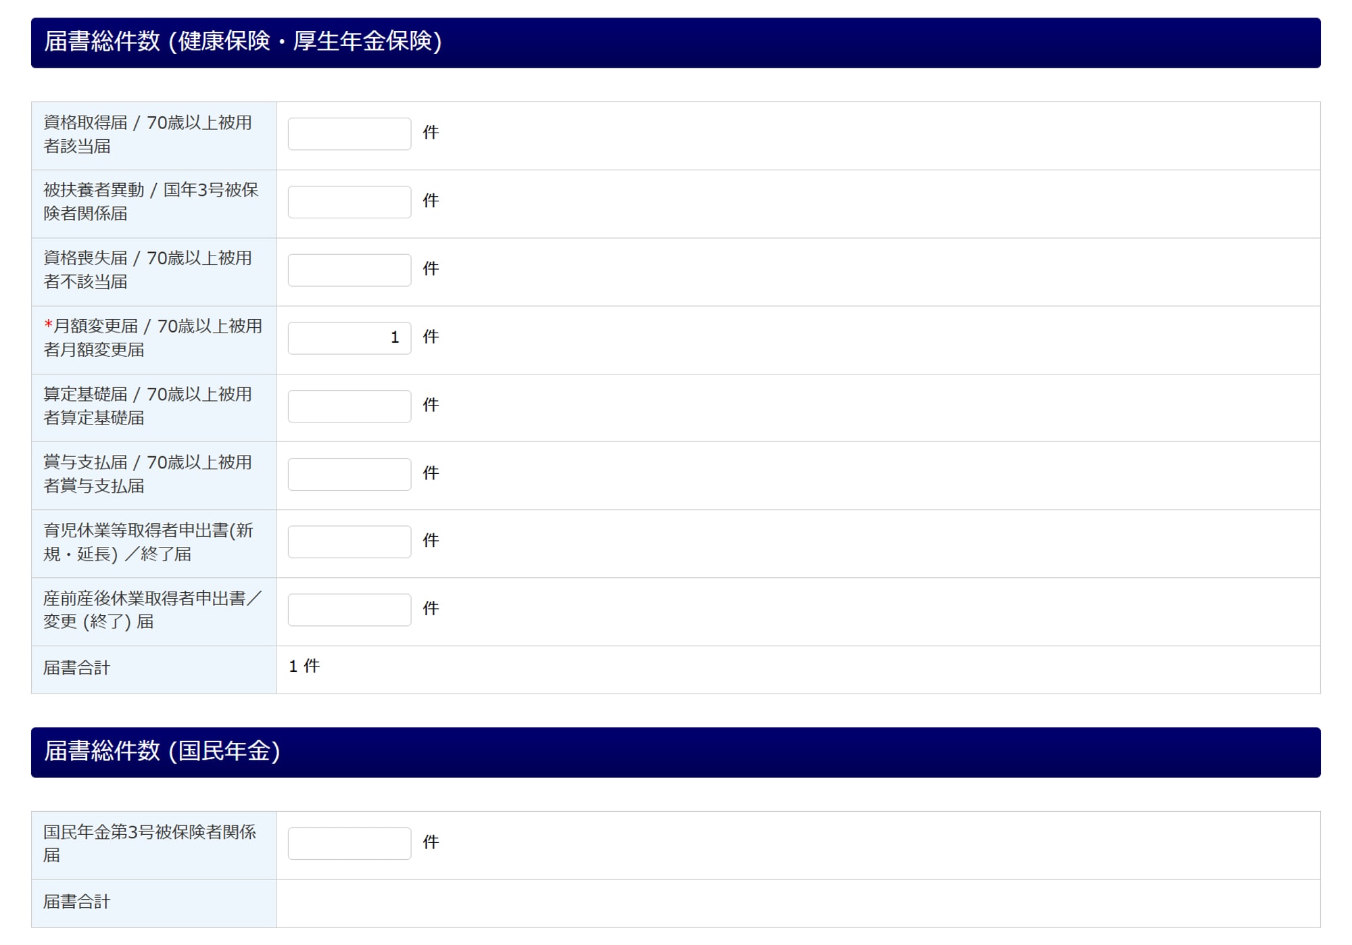Click the 国民年金第3号被保険者関係届 count input field

[349, 843]
